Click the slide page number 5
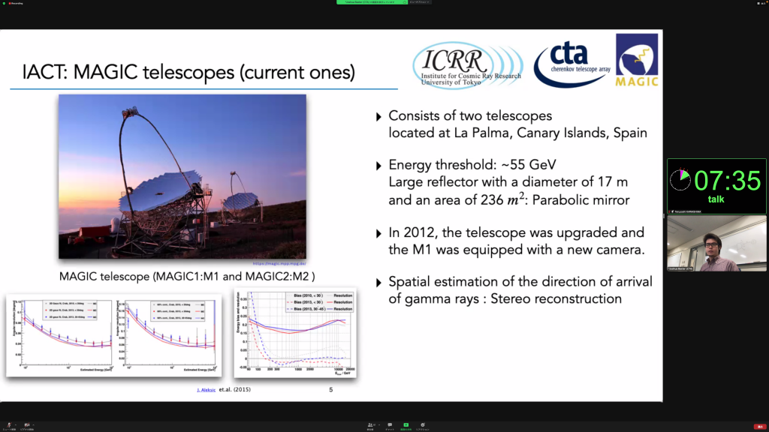 coord(331,390)
